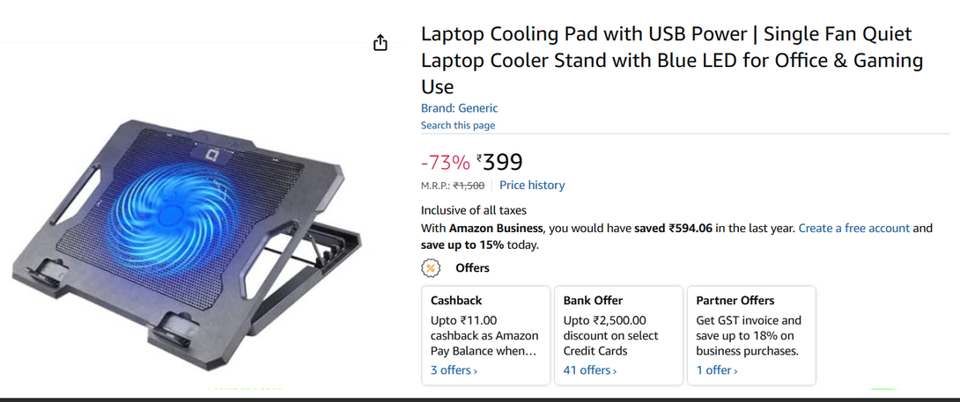Click the Search this page link
960x402 pixels.
[457, 126]
